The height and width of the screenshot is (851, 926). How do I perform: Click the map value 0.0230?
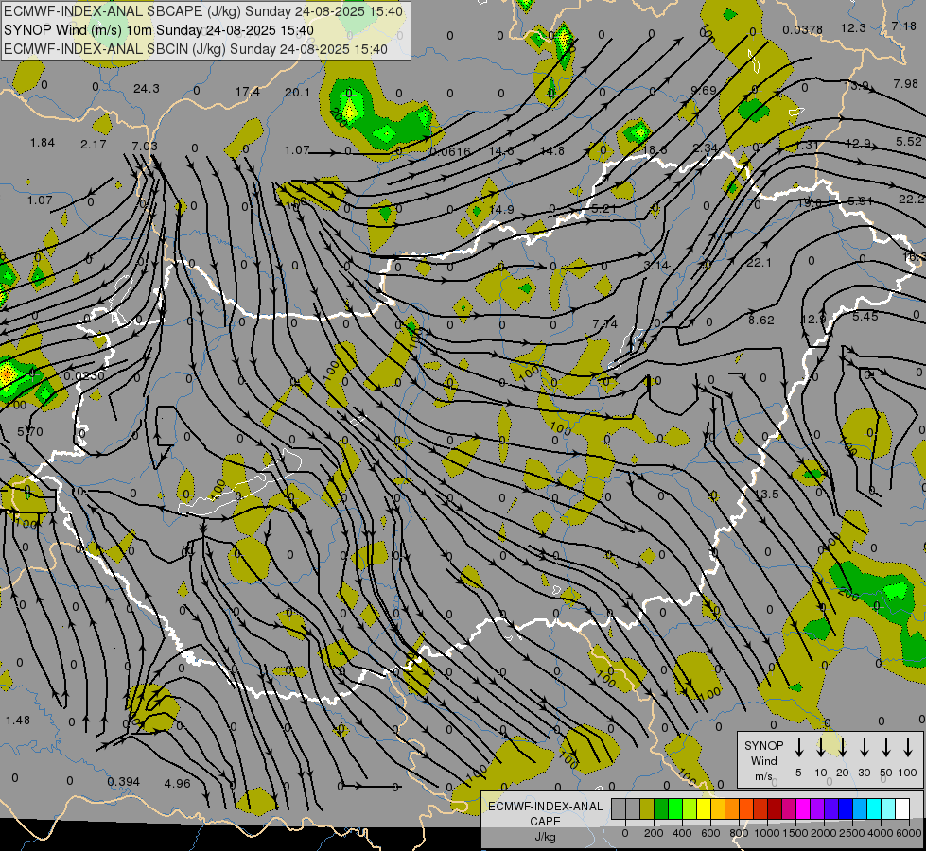click(x=84, y=375)
